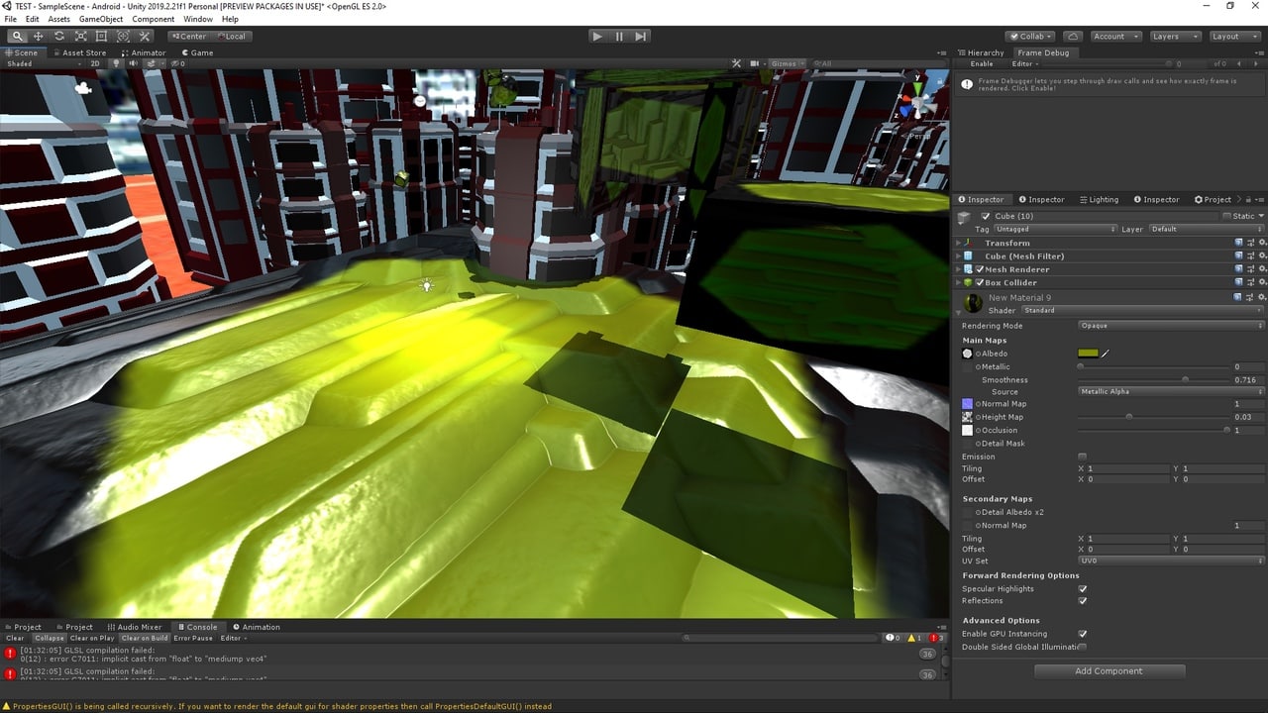Open the cloud services icon
This screenshot has width=1268, height=713.
point(1072,36)
